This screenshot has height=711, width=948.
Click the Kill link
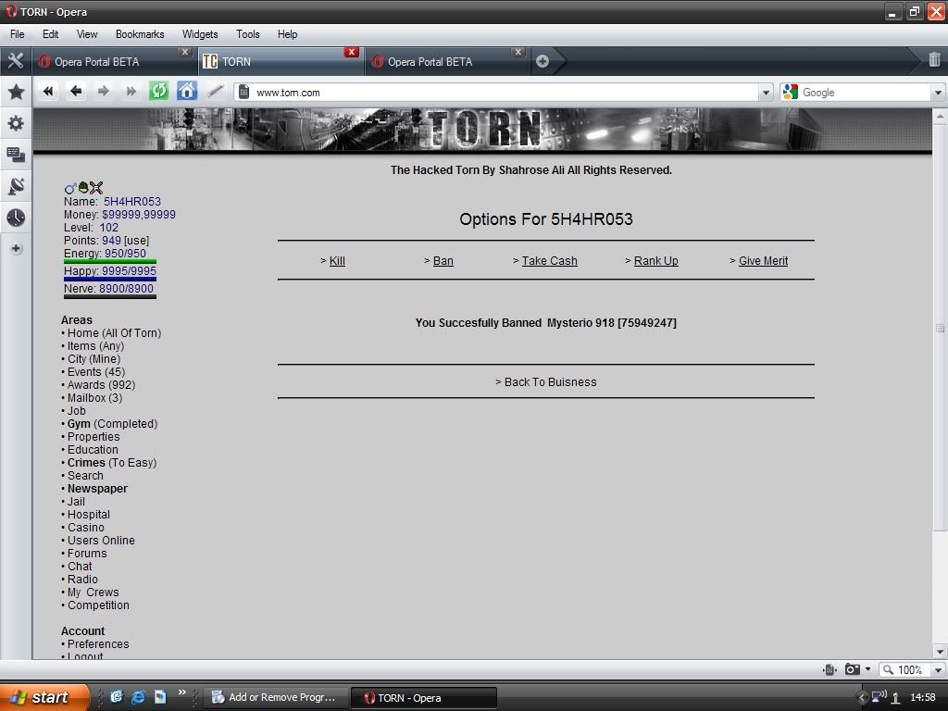(x=337, y=260)
